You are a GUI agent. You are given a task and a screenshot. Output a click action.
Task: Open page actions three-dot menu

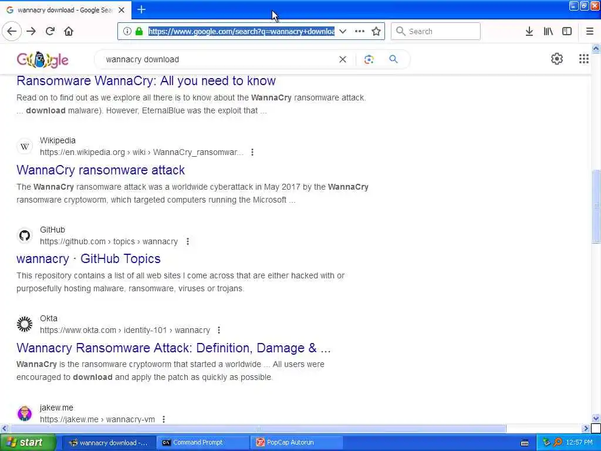[360, 31]
